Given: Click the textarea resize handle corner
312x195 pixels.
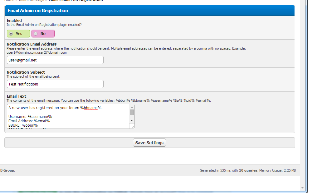Looking at the screenshot, I should [x=133, y=127].
